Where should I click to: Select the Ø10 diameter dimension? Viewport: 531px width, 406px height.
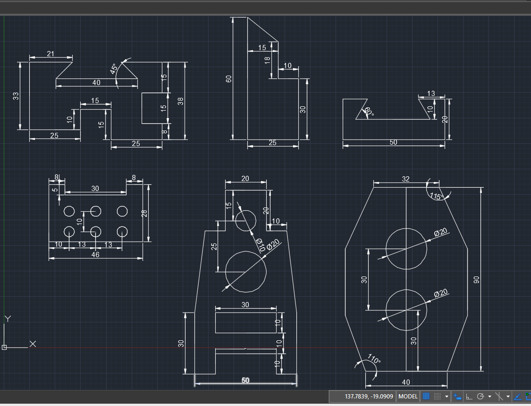(260, 245)
